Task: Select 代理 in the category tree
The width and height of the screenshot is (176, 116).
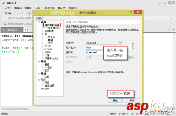Action: click(x=47, y=56)
